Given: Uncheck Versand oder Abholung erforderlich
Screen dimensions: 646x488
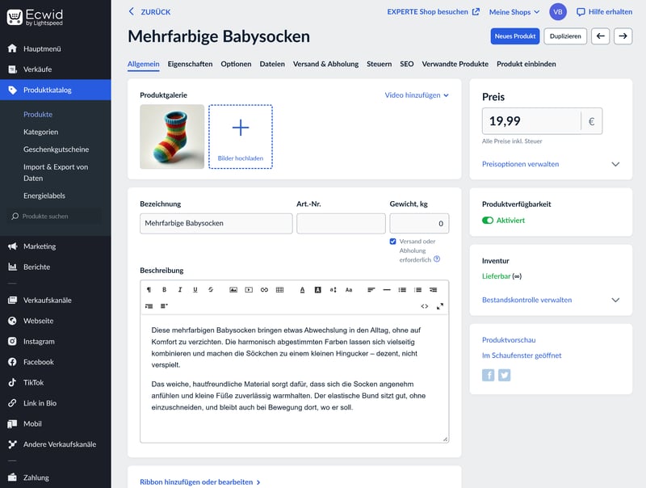Looking at the screenshot, I should click(393, 242).
